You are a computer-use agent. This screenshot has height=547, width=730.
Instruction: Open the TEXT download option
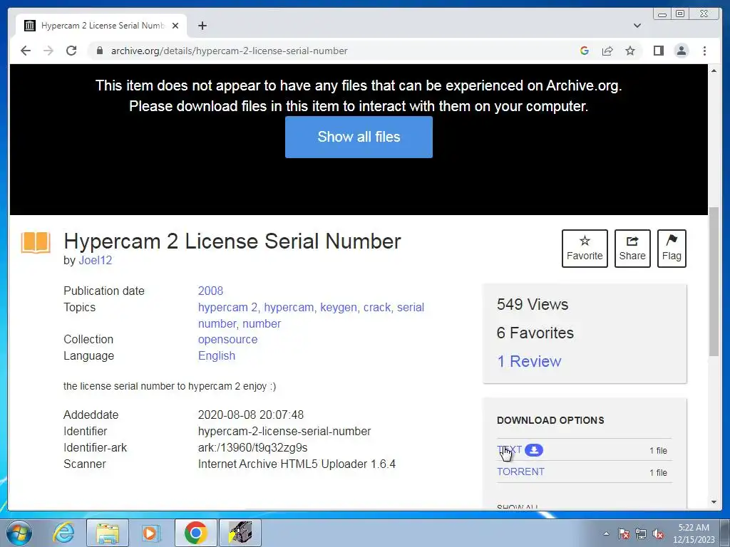[x=509, y=450]
